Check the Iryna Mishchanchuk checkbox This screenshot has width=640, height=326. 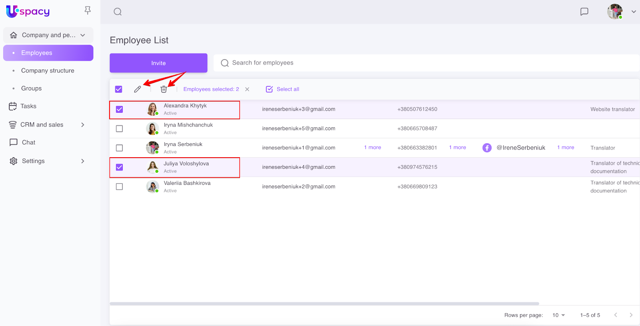tap(119, 128)
